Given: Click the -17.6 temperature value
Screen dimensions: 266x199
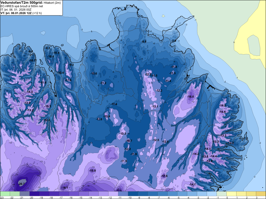Looking at the screenshot, I should pyautogui.click(x=164, y=176).
